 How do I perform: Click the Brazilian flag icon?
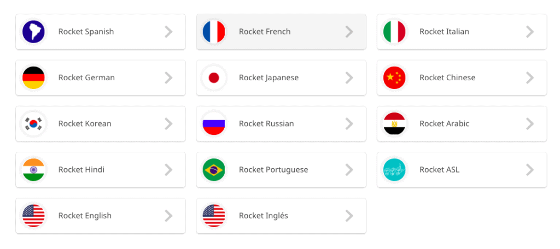tap(214, 170)
